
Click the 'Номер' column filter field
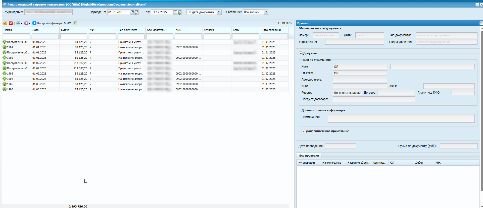[16, 36]
